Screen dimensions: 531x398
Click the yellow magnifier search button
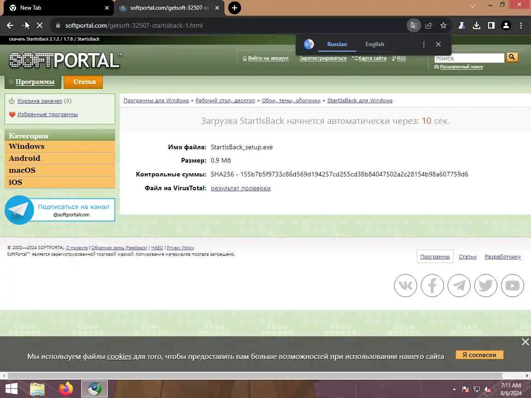coord(512,57)
